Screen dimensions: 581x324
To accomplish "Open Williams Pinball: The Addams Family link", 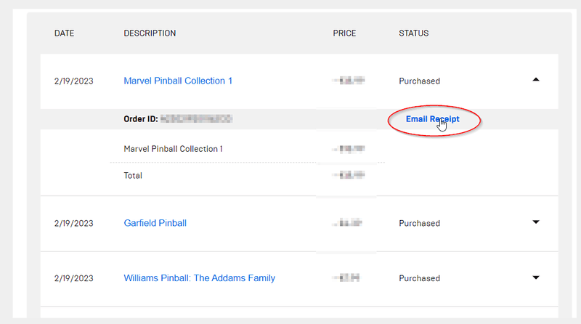I will pos(199,278).
